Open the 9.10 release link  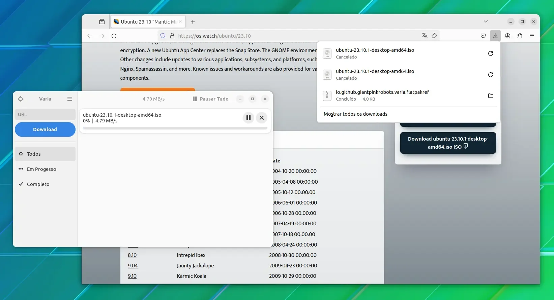click(132, 276)
